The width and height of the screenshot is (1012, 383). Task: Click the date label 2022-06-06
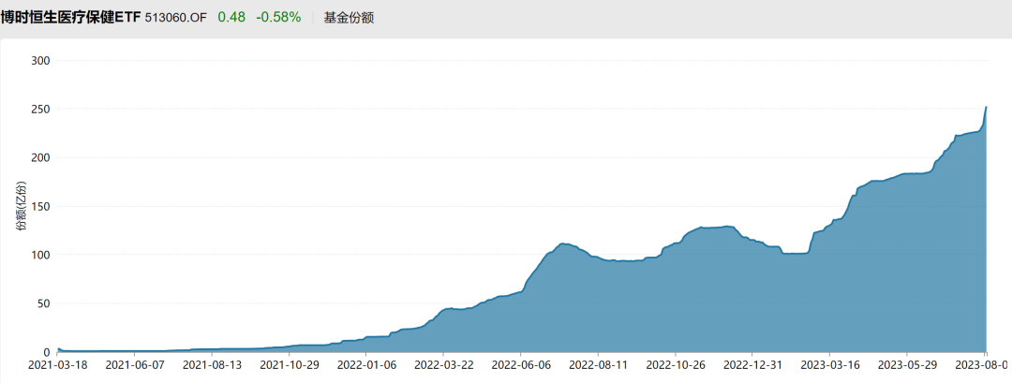point(521,365)
